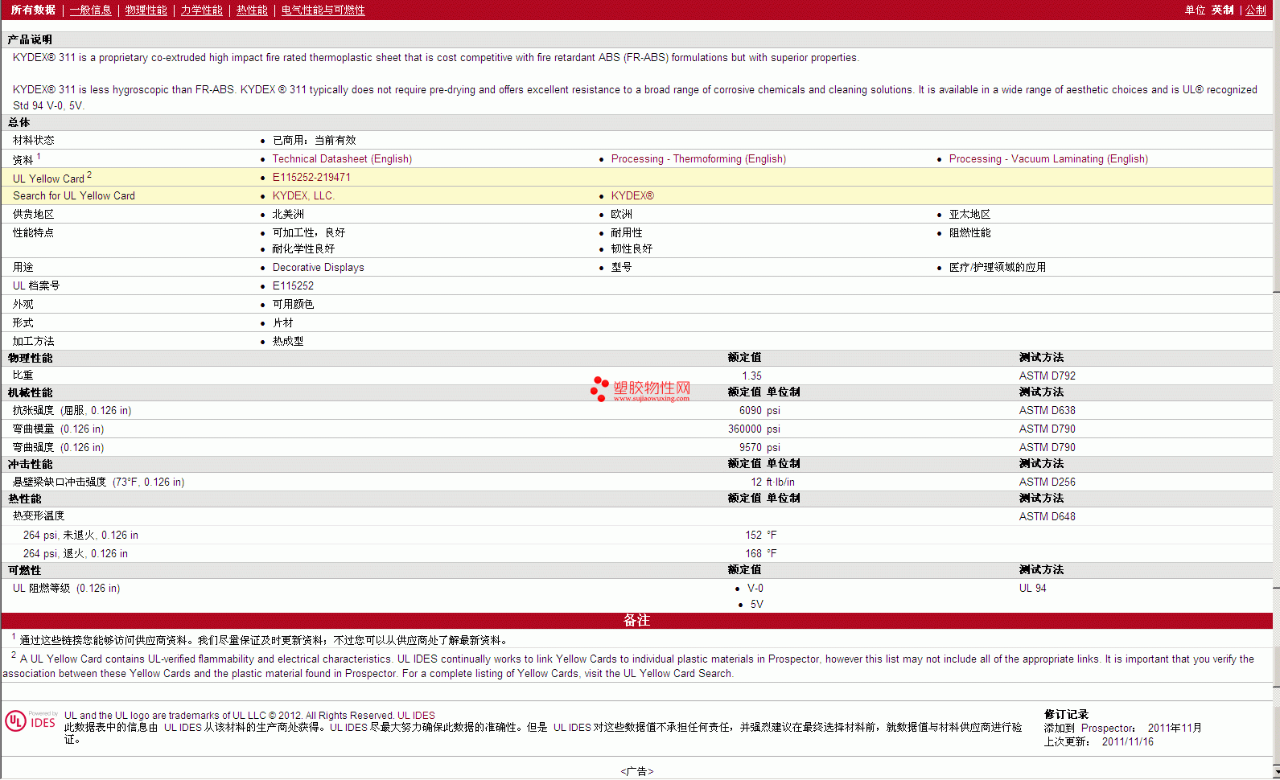Switch to the 一般信息 tab
Viewport: 1280px width, 780px height.
pyautogui.click(x=90, y=10)
